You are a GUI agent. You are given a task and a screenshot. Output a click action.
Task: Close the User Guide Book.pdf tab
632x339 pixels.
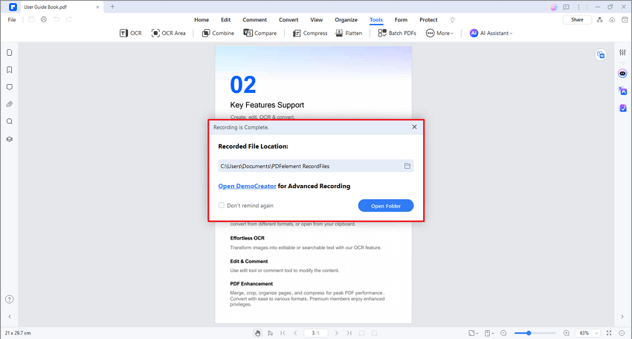coord(97,7)
